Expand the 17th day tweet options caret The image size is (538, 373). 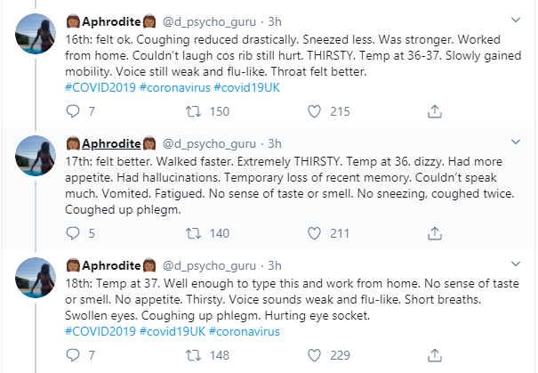coord(518,142)
